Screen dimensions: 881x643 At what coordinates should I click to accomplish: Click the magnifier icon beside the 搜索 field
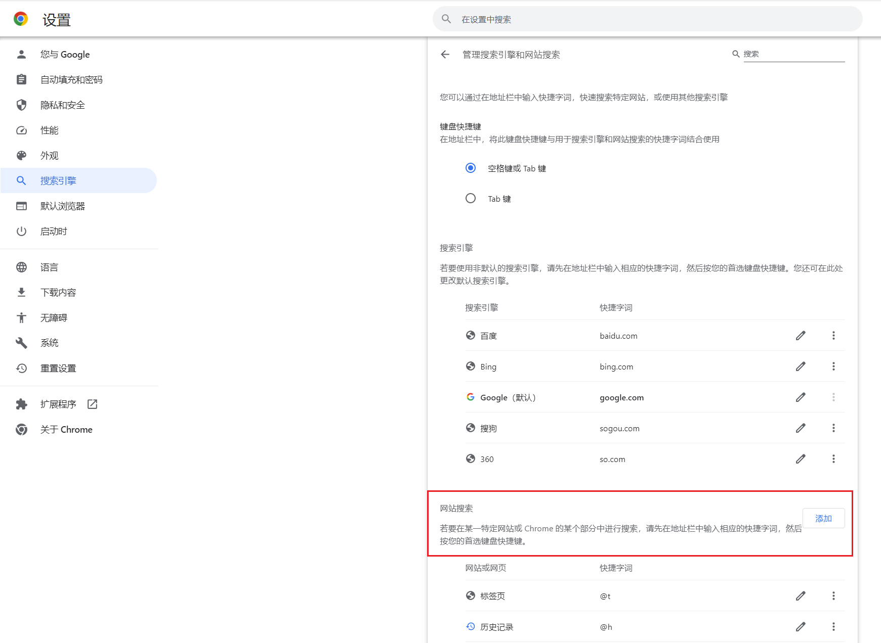[736, 54]
